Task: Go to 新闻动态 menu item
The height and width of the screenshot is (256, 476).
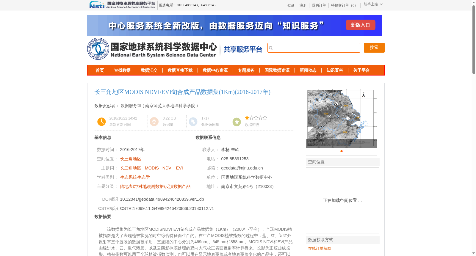Action: click(308, 70)
